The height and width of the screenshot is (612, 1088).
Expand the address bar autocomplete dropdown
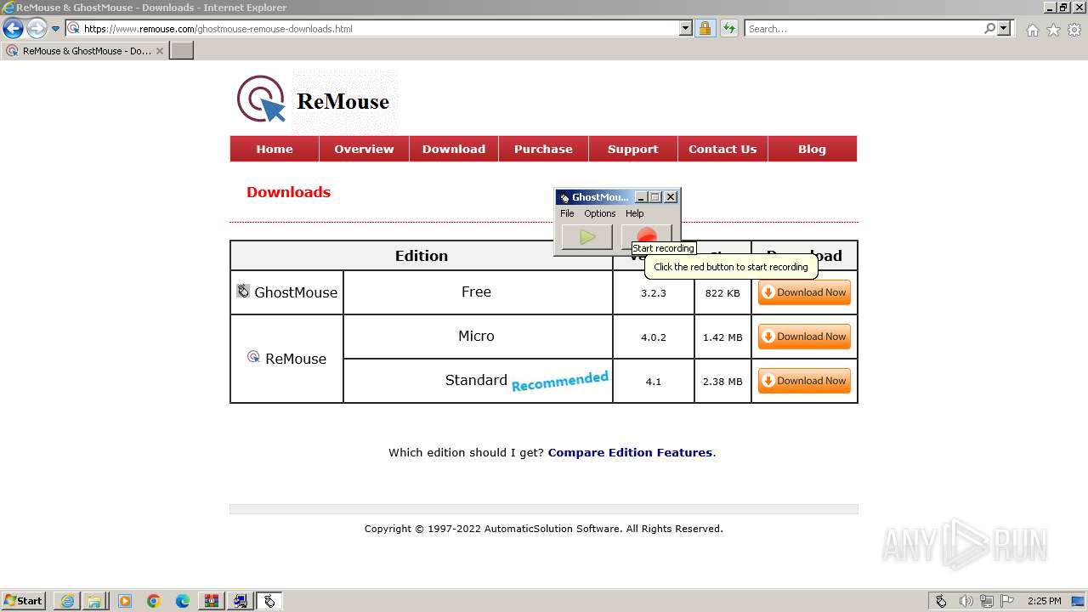coord(686,28)
